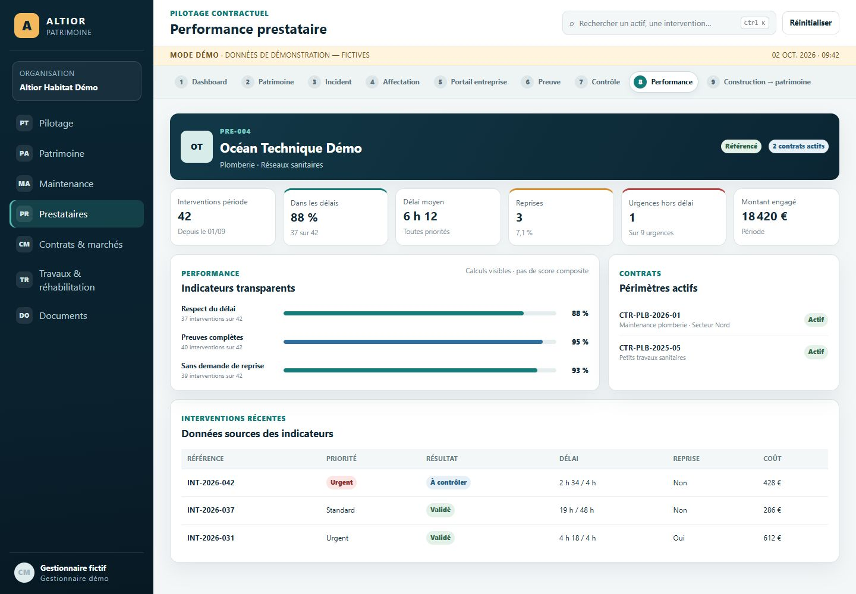Click the Reprises stat card
The width and height of the screenshot is (856, 594).
pos(561,217)
